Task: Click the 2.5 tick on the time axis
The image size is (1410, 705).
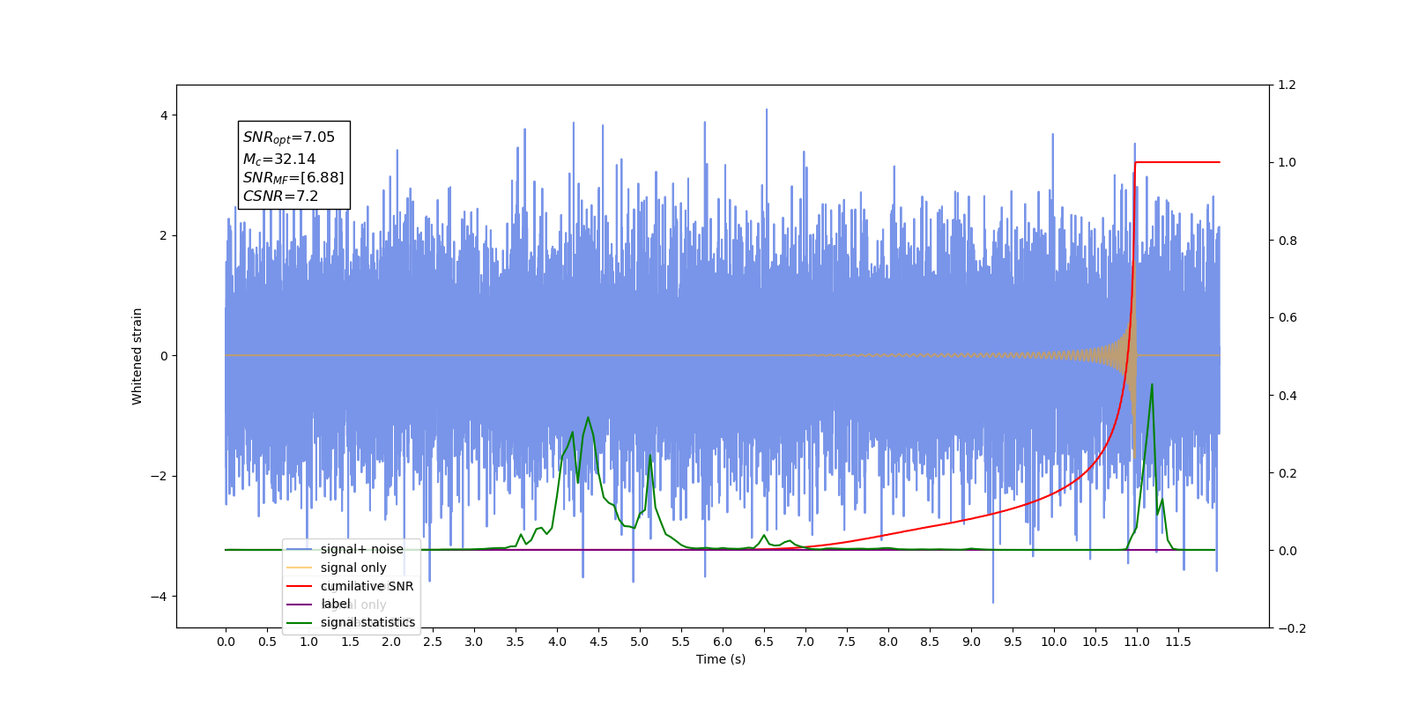Action: coord(433,642)
